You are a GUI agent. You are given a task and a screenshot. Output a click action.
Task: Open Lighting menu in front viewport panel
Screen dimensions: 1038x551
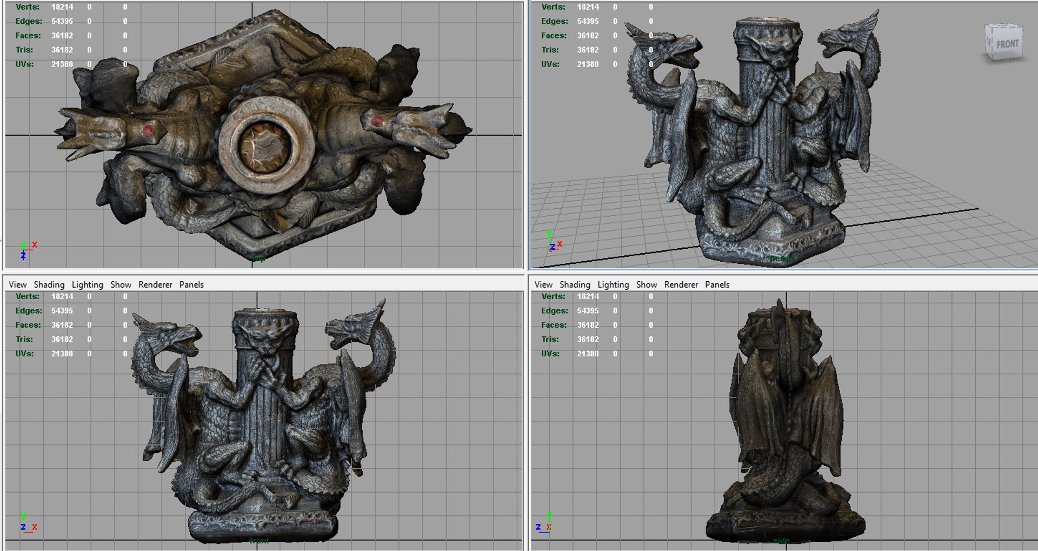point(88,284)
